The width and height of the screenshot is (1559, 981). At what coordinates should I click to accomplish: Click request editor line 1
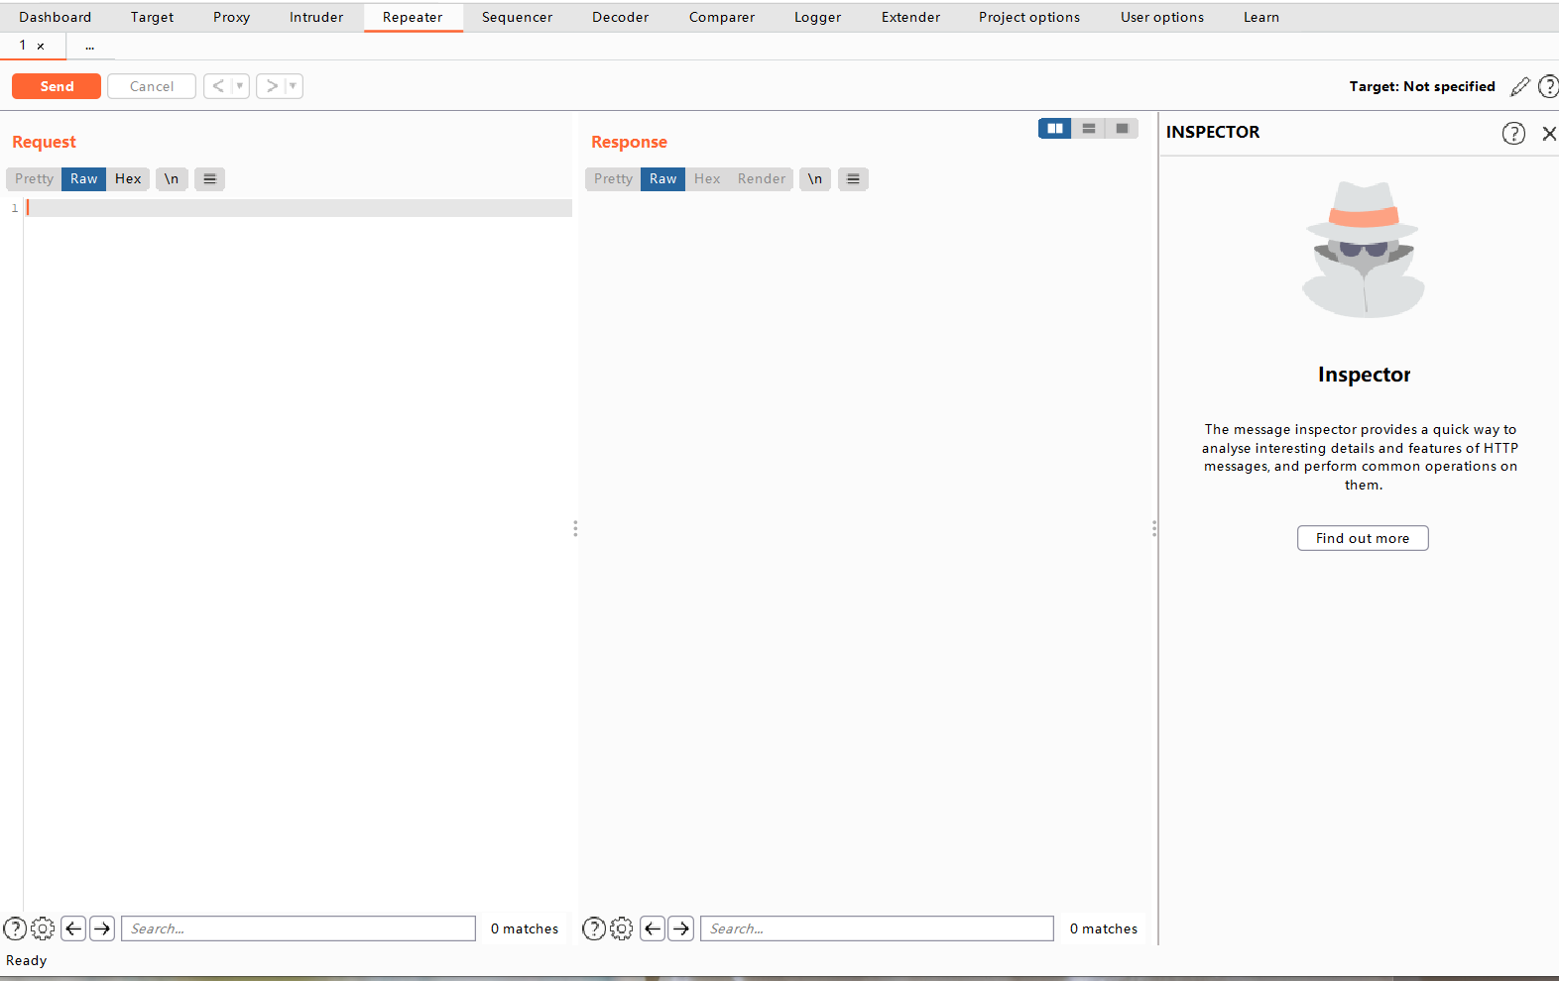point(299,208)
